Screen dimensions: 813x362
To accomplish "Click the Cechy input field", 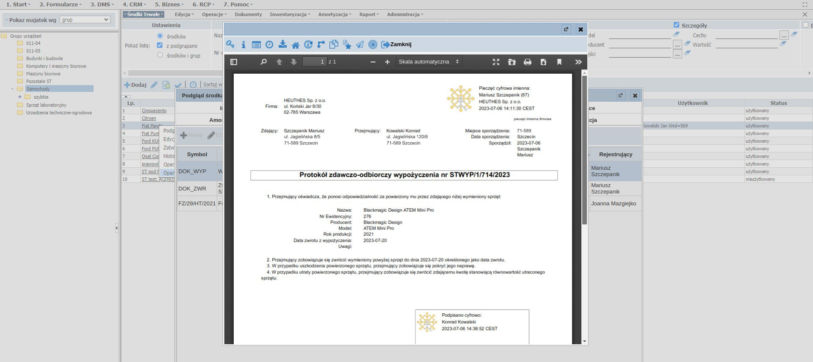I will click(747, 35).
